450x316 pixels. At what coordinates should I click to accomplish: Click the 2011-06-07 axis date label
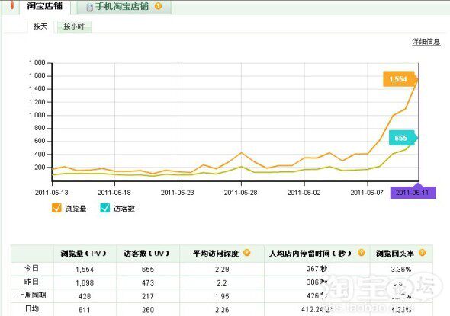coord(367,193)
